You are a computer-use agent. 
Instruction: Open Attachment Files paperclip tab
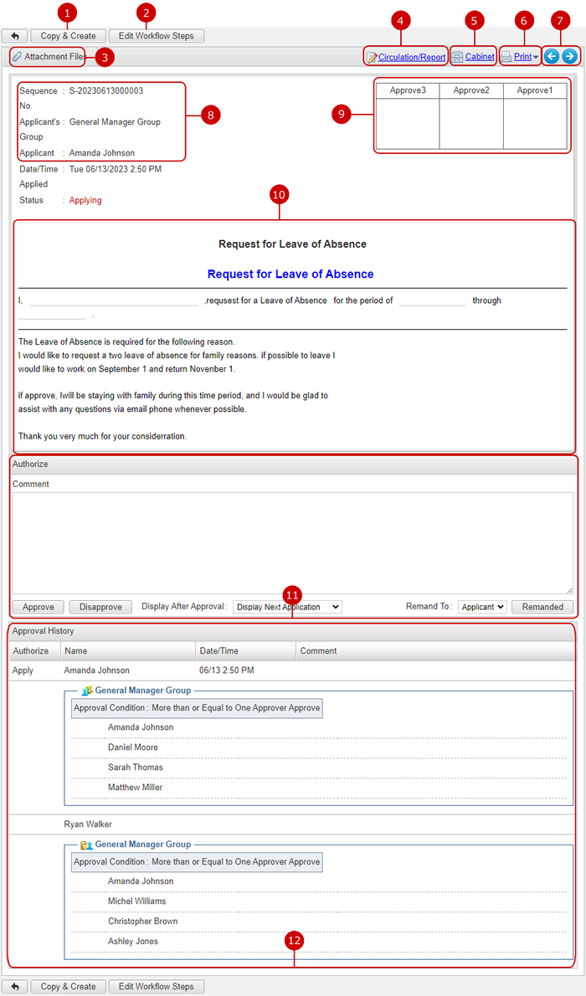pos(48,57)
